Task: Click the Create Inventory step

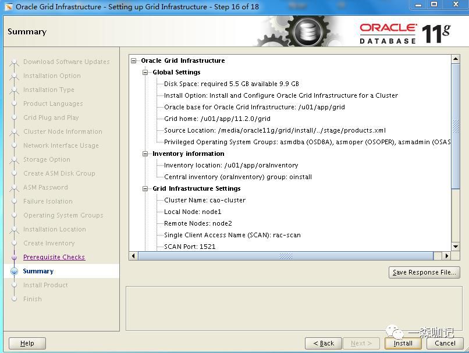Action: tap(49, 243)
